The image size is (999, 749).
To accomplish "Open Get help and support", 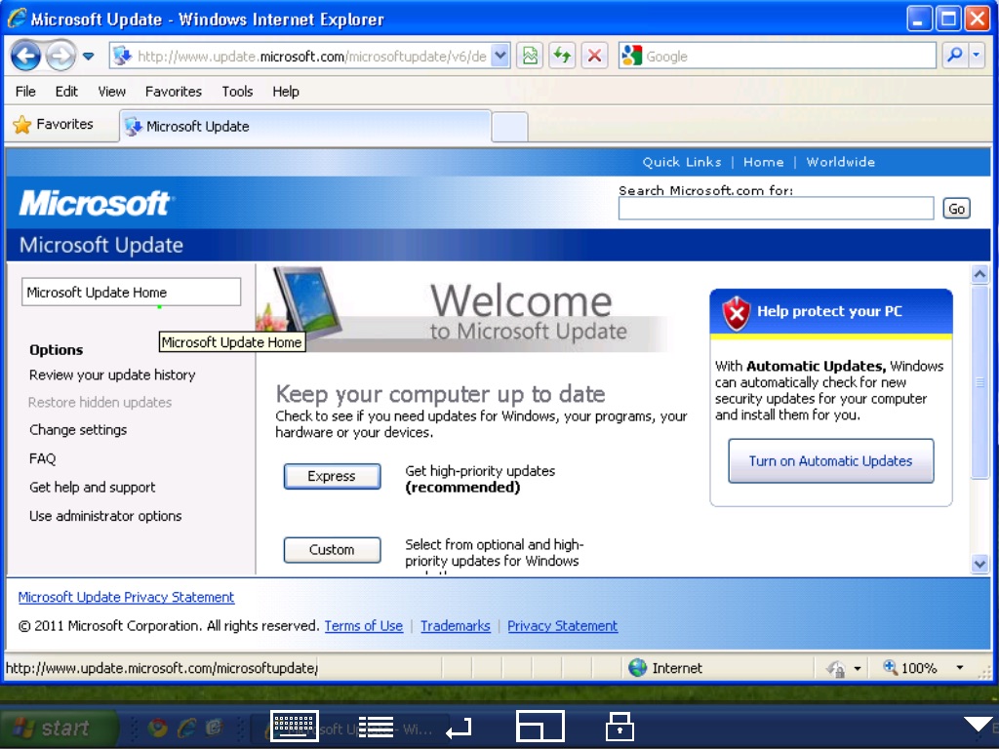I will click(92, 488).
